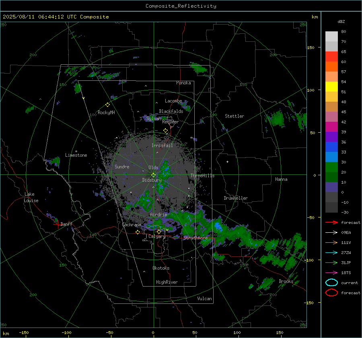362x338 pixels.
Task: Click the RockyMH label
Action: (106, 113)
